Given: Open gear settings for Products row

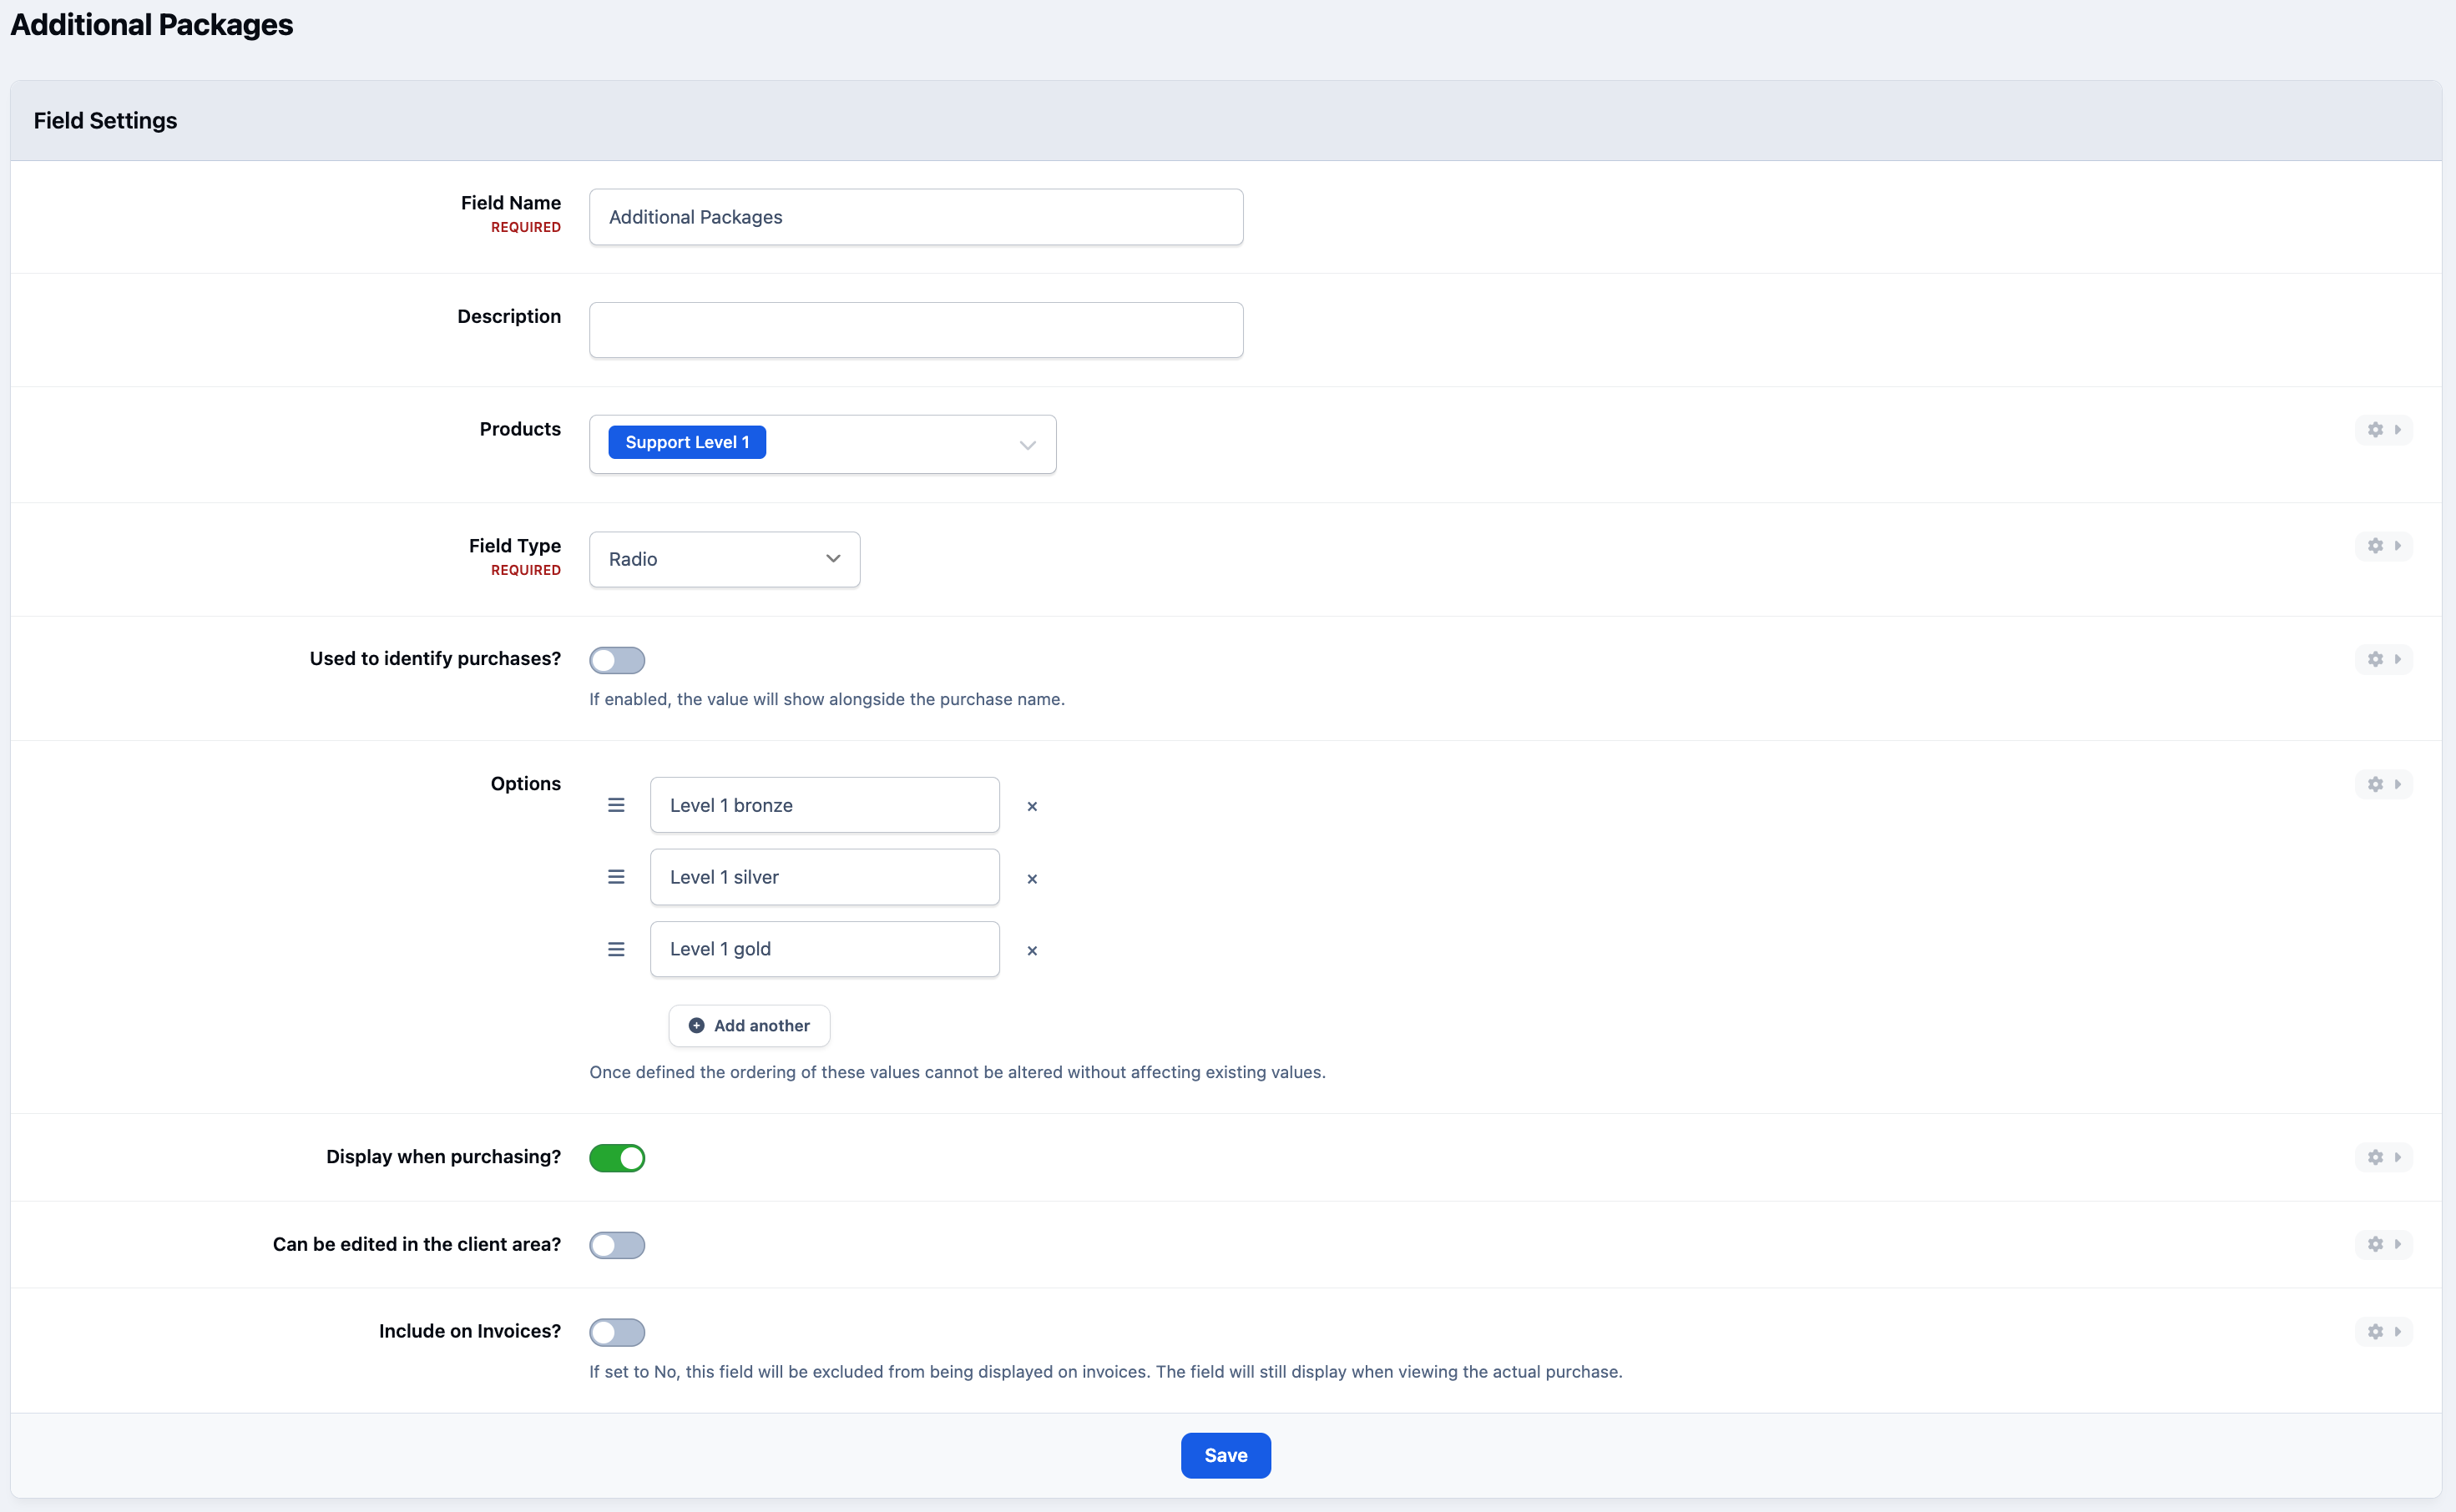Looking at the screenshot, I should coord(2383,430).
